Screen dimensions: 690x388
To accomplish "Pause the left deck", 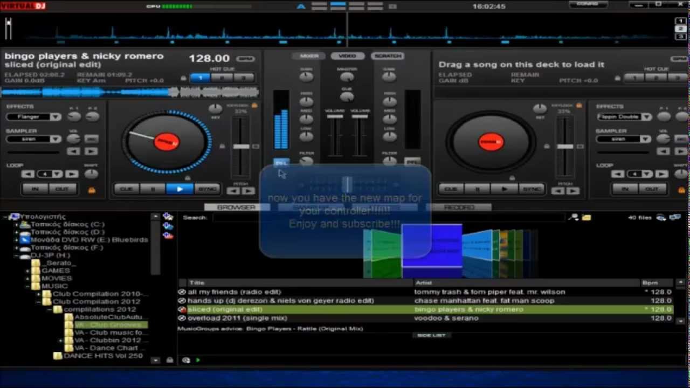I will tap(153, 189).
